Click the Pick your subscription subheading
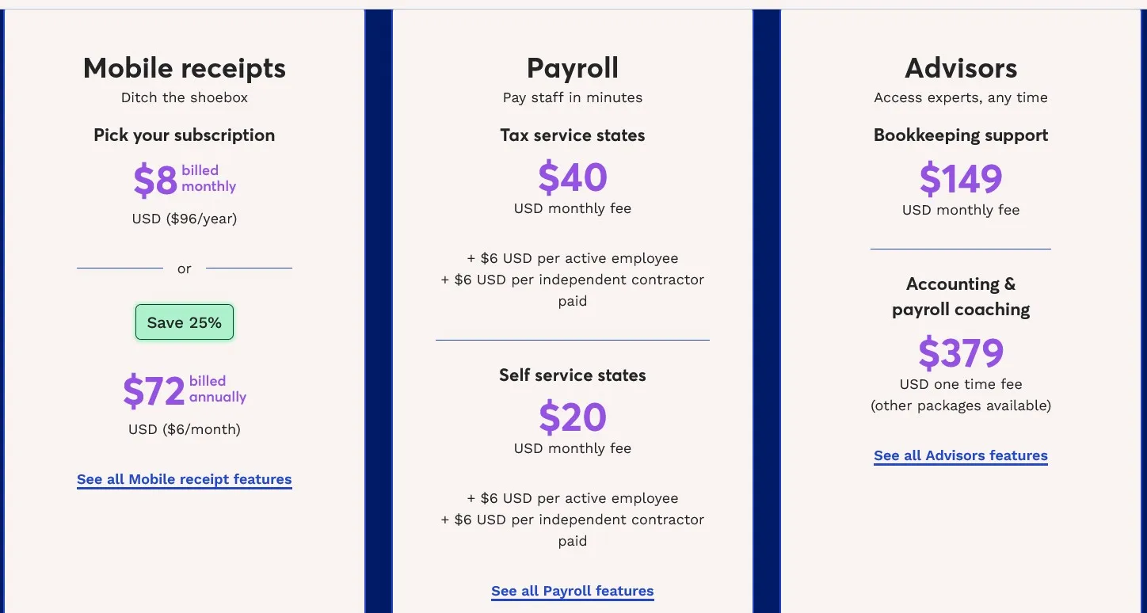Viewport: 1147px width, 613px height. pyautogui.click(x=185, y=135)
